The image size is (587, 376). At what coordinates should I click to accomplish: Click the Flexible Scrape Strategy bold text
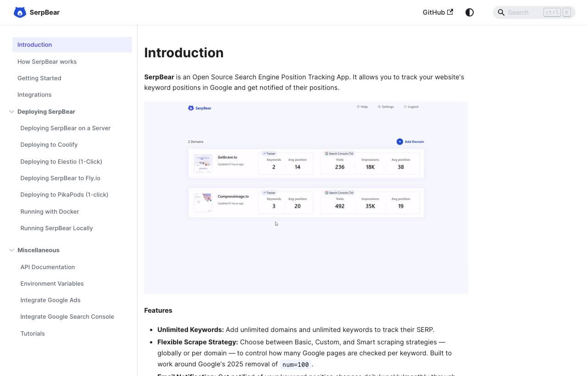coord(198,342)
